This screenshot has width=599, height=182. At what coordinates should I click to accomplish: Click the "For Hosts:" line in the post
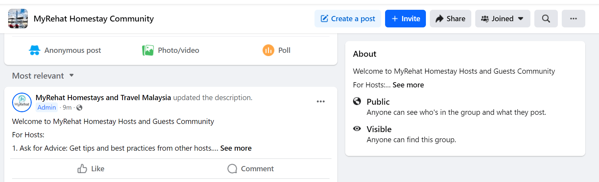[x=28, y=135]
